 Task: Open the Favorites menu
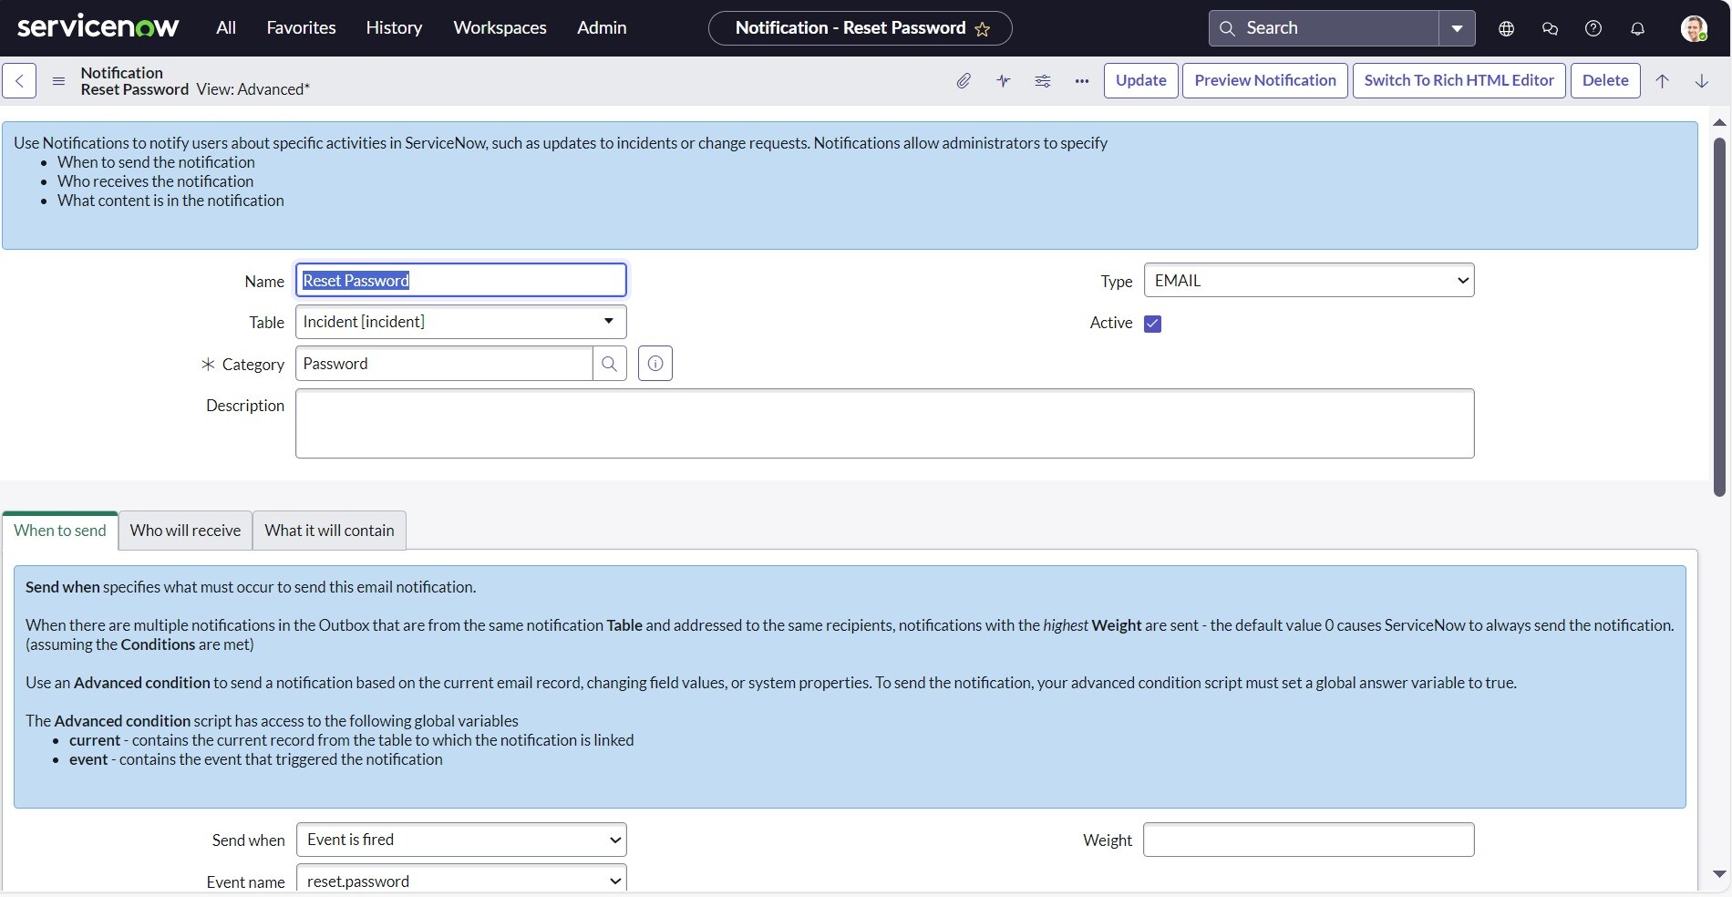tap(301, 27)
